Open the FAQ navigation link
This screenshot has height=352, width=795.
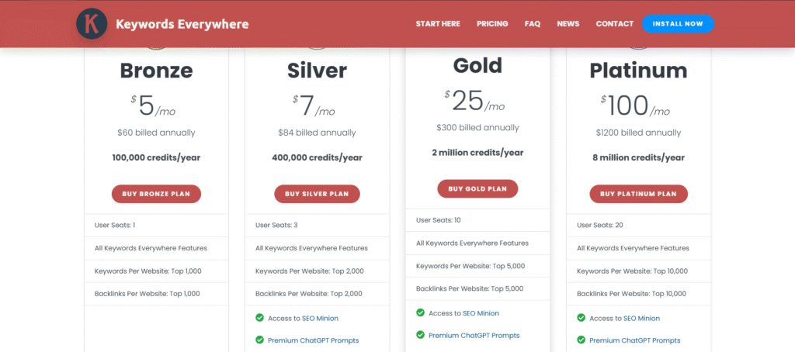coord(533,24)
